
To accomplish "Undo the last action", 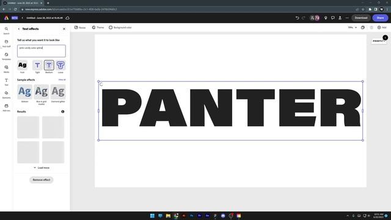I will (x=298, y=18).
